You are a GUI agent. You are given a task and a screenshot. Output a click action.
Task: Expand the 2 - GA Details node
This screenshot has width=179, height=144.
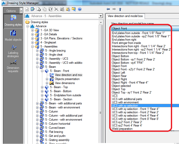[32, 34]
